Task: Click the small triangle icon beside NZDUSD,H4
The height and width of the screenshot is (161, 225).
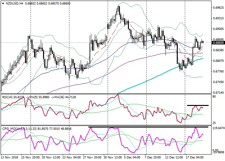Action: [3, 3]
